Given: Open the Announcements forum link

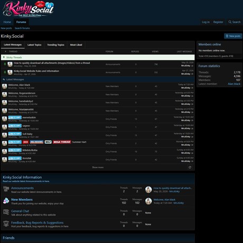Looking at the screenshot, I should (22, 188).
